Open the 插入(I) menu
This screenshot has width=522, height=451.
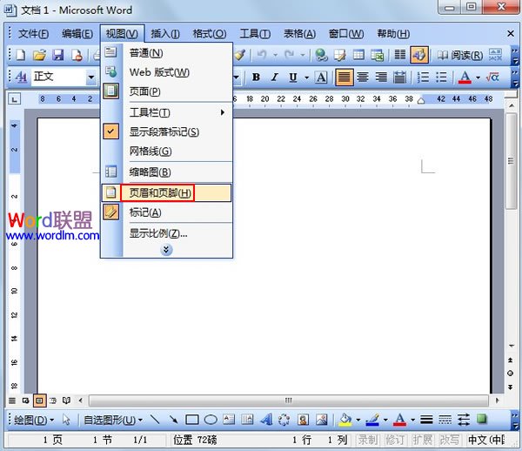point(165,34)
